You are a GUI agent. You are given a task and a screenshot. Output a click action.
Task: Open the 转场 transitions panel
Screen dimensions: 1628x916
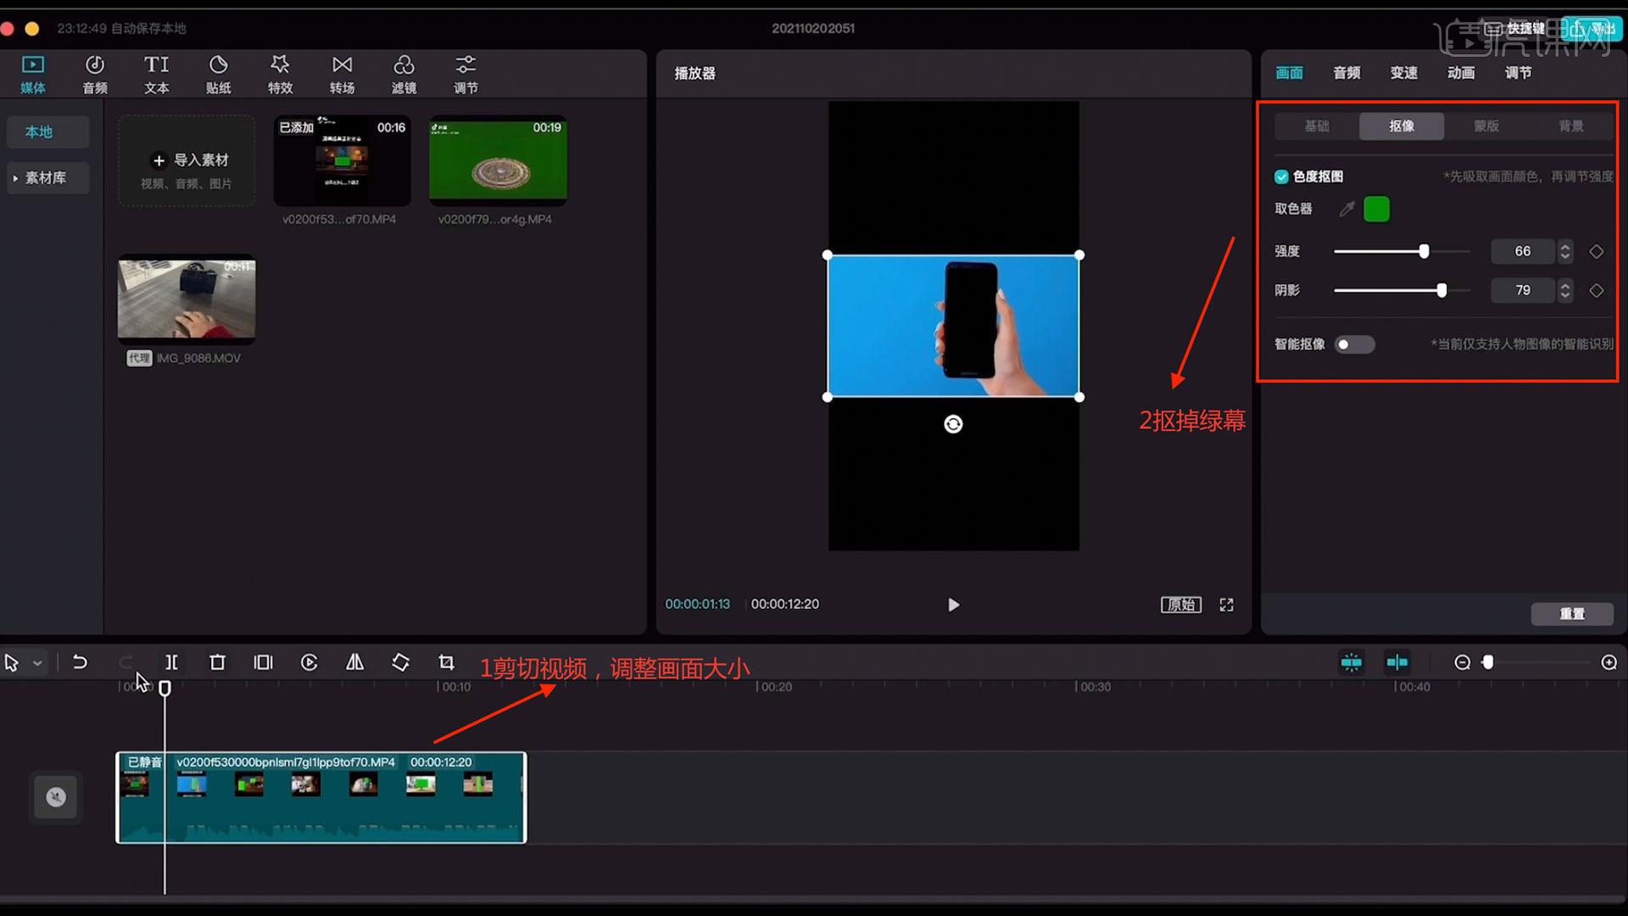[x=343, y=74]
